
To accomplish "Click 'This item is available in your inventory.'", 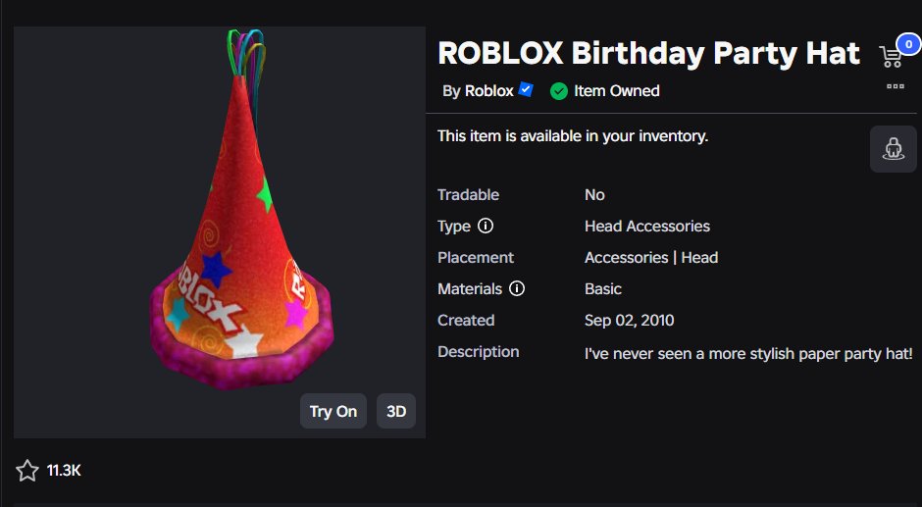I will click(x=573, y=136).
